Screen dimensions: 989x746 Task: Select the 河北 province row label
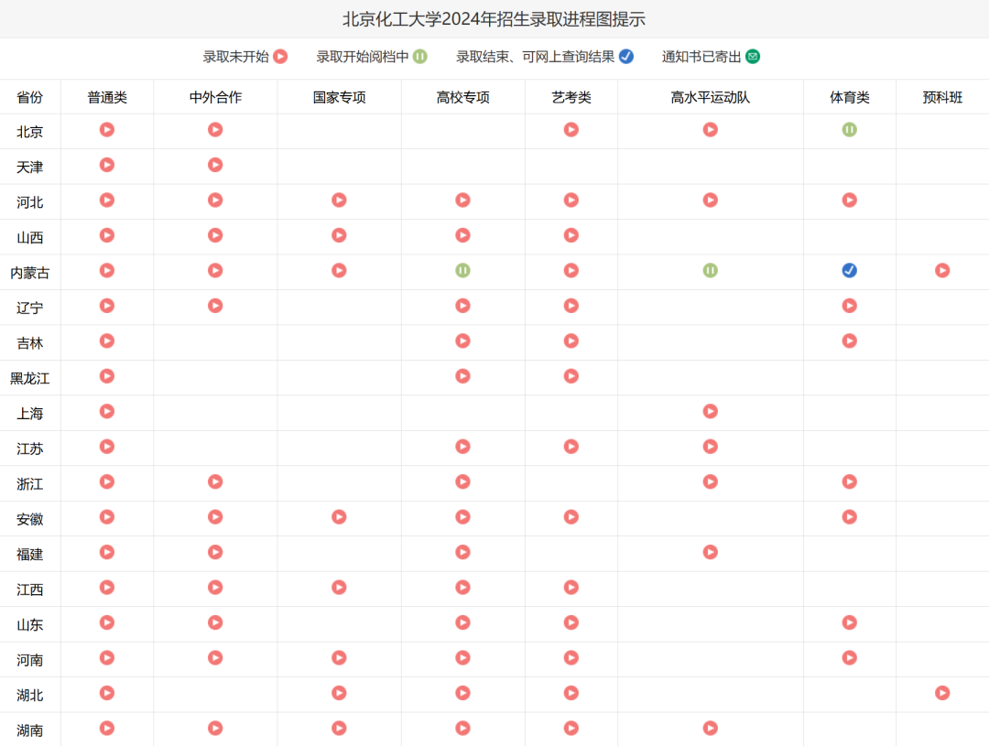tap(29, 202)
